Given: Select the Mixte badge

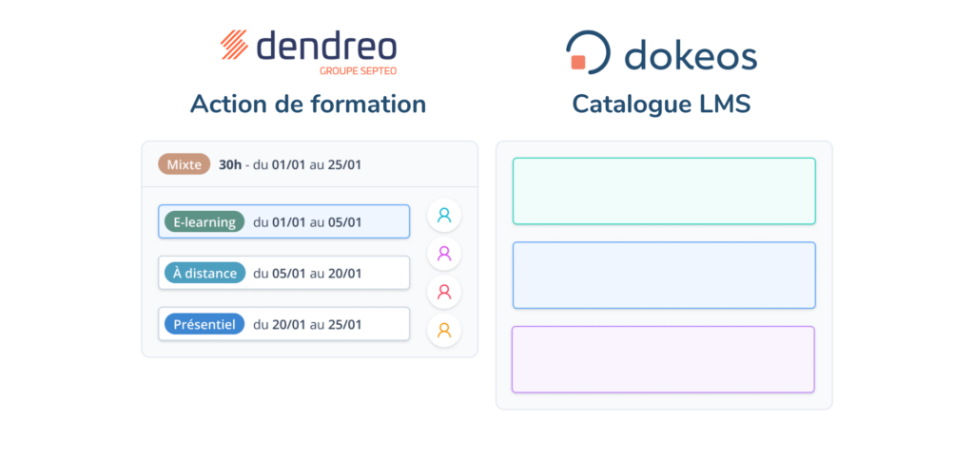Looking at the screenshot, I should (x=184, y=164).
